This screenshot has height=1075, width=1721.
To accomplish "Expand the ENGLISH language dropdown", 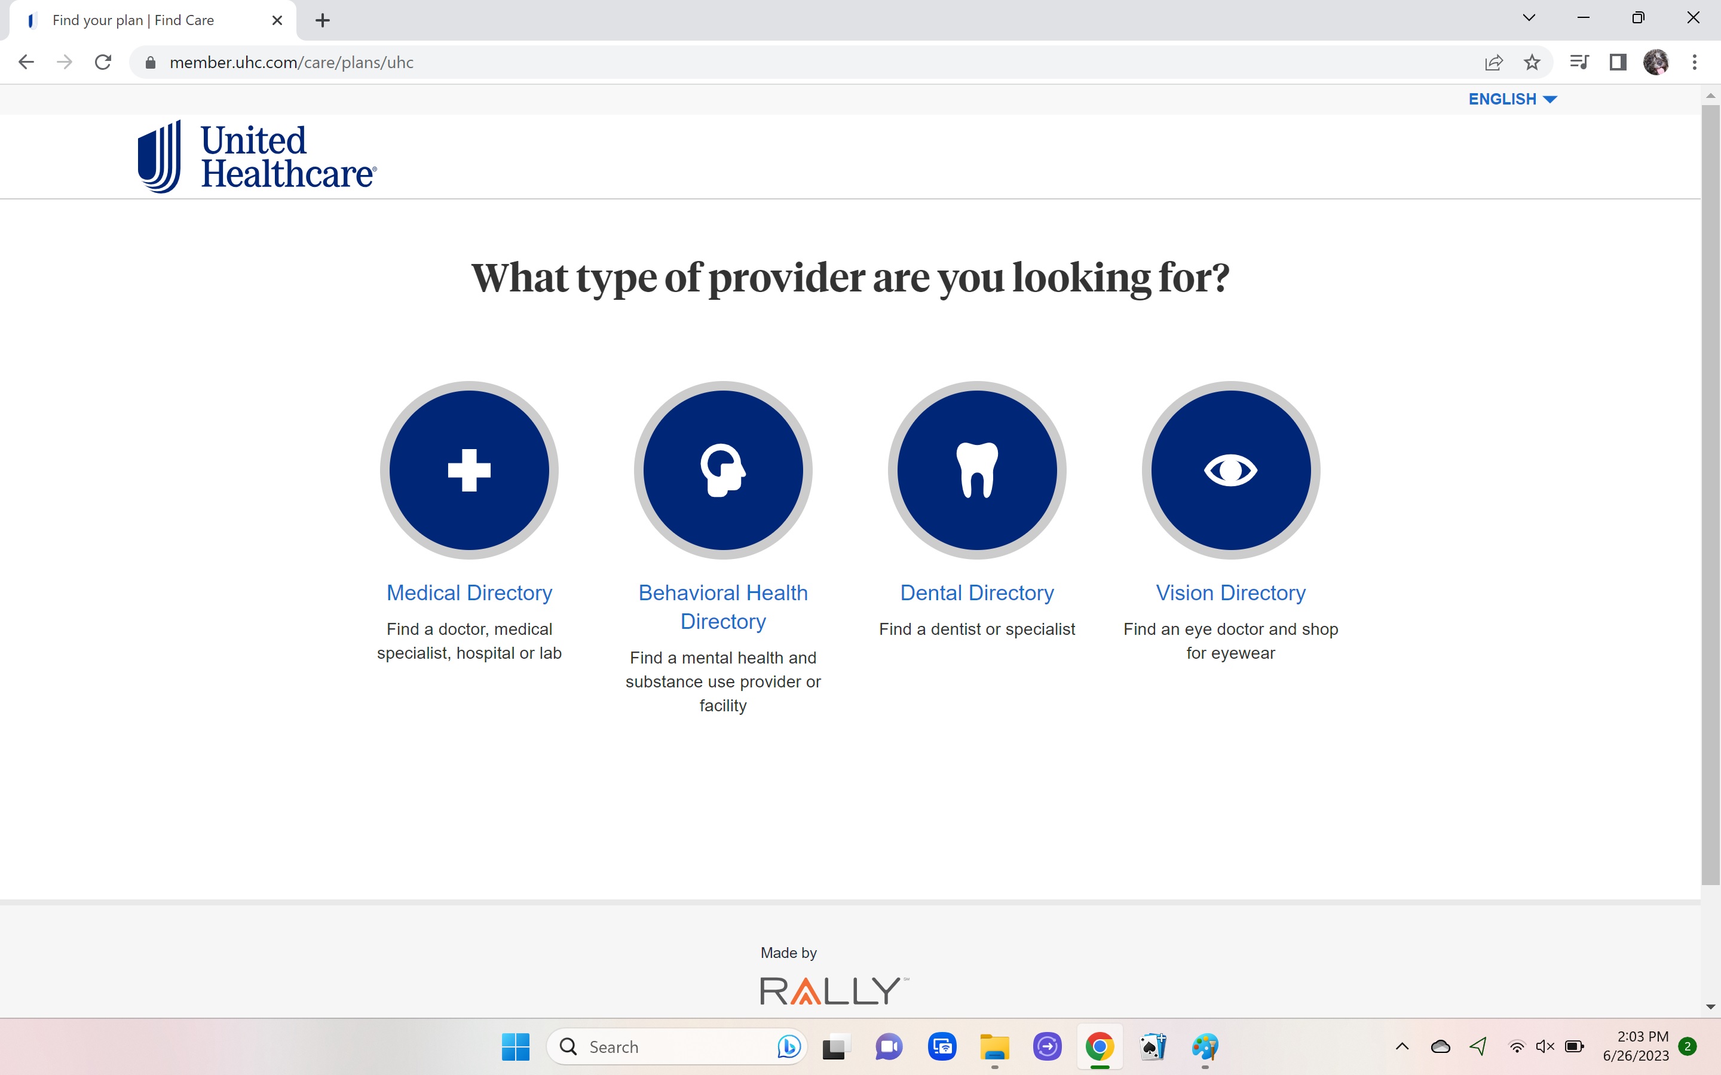I will point(1512,99).
